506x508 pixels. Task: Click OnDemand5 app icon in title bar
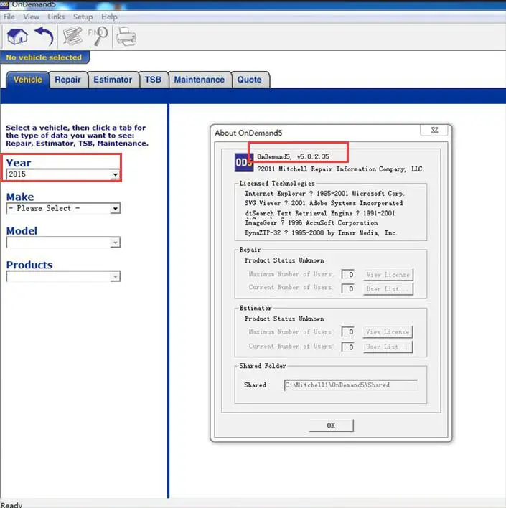(x=4, y=4)
